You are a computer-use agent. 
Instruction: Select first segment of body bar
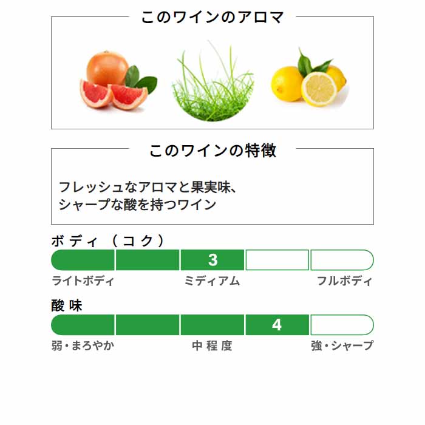tap(83, 260)
